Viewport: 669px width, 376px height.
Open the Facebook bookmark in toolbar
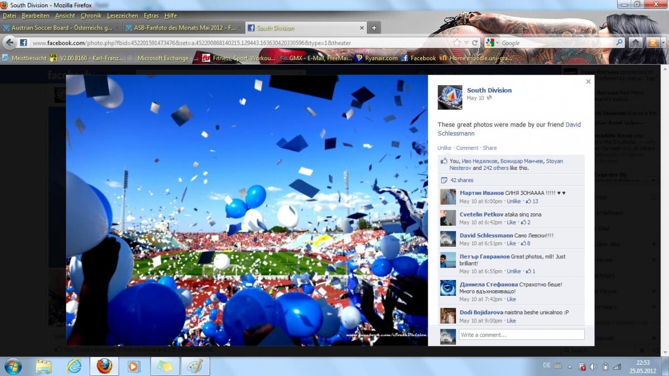point(419,58)
